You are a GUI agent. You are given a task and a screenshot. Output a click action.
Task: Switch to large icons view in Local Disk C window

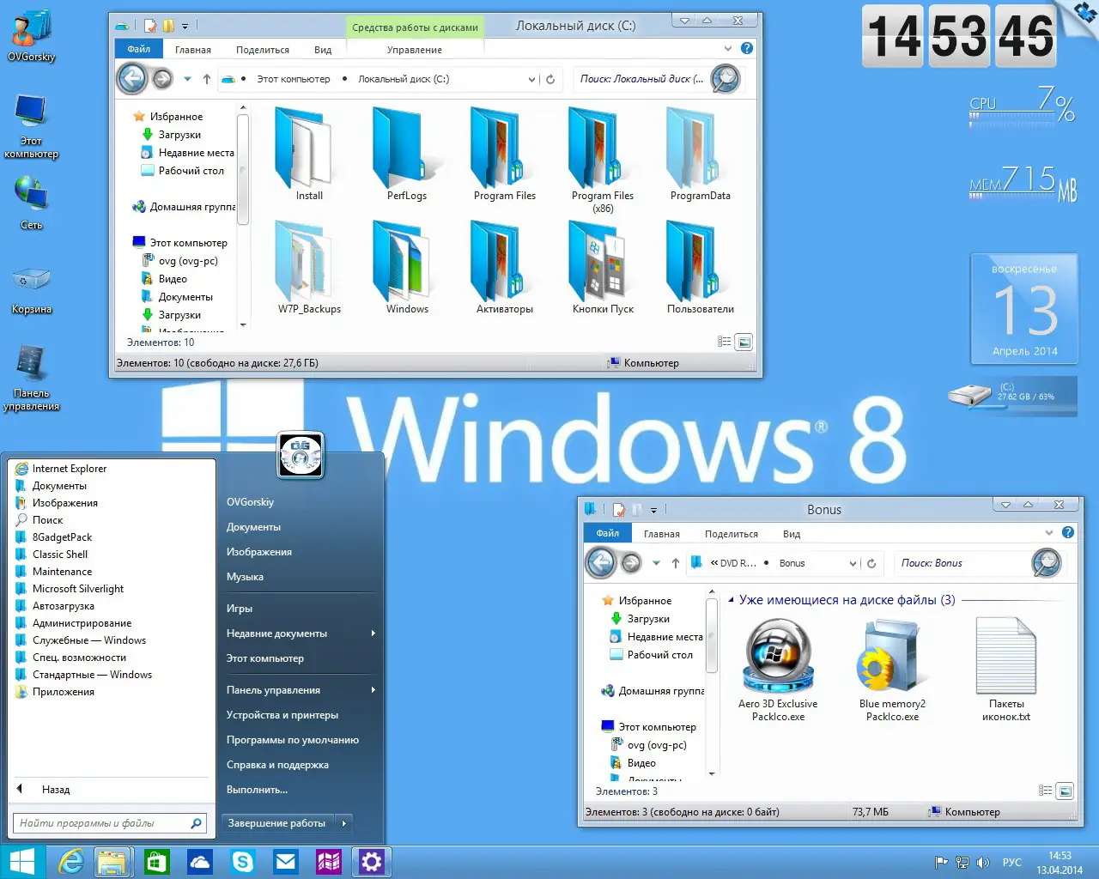click(x=744, y=342)
